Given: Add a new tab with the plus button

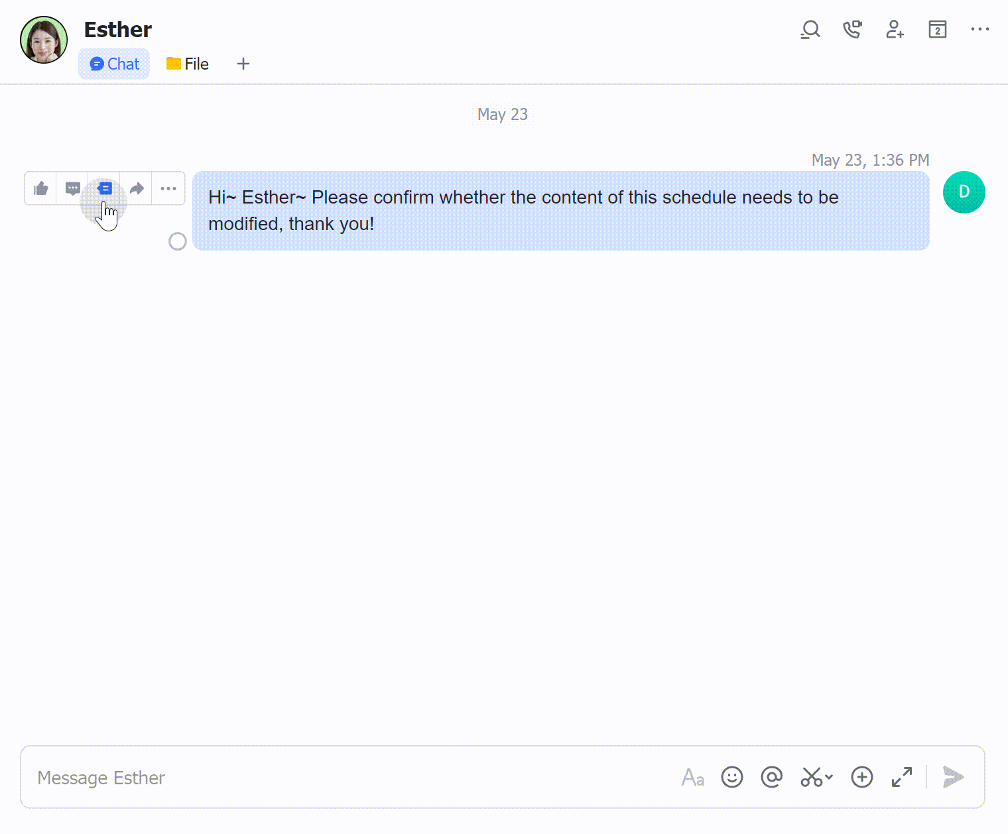Looking at the screenshot, I should [x=243, y=64].
